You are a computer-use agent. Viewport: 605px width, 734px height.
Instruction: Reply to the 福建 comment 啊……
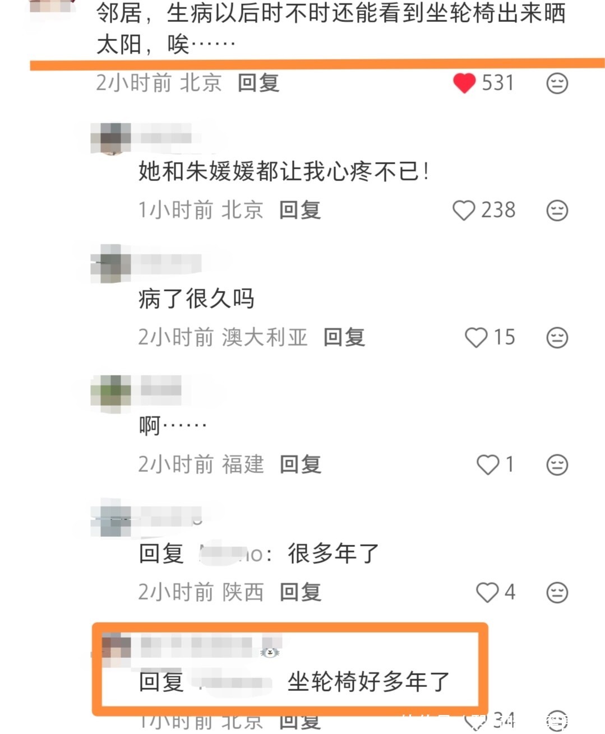301,464
